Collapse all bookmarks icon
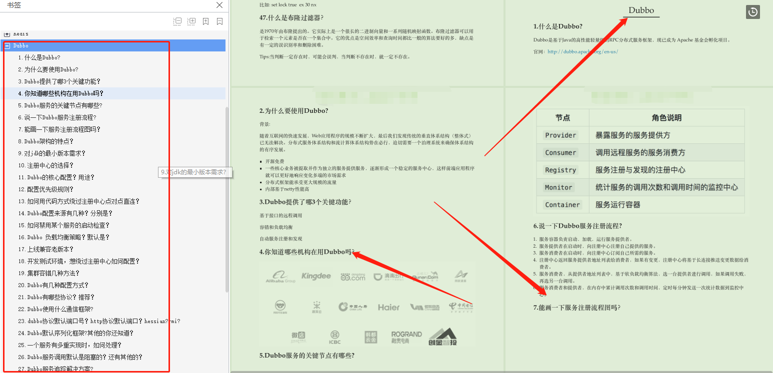The width and height of the screenshot is (773, 373). pos(177,21)
